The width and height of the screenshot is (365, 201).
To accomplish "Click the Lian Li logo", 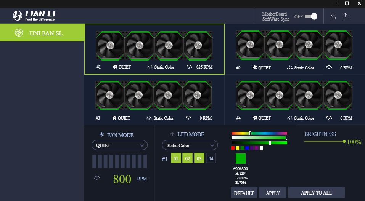I will 34,16.
